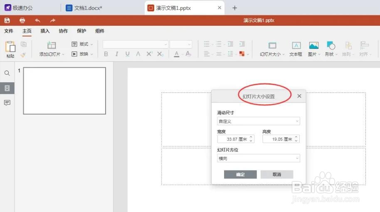Close the 幻灯片大小设置 dialog
Viewport: 380px width, 212px height.
[x=299, y=96]
